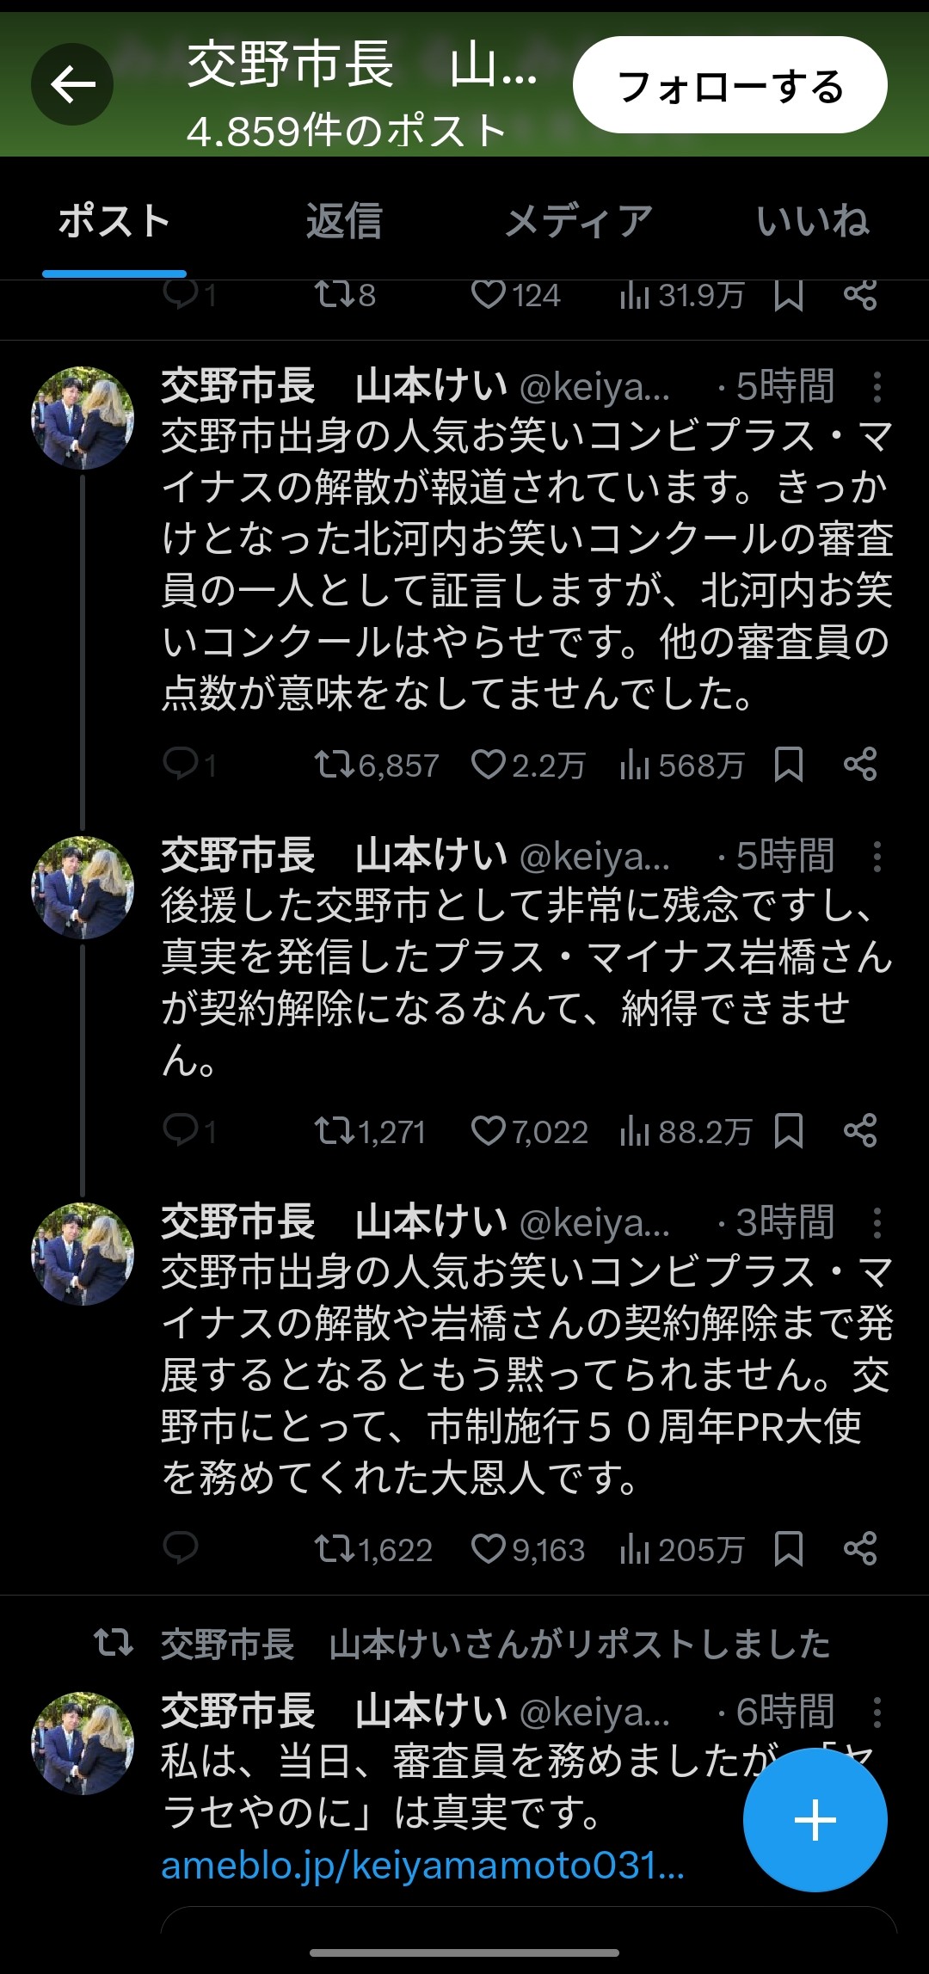Tap the blue compose new post button

[815, 1819]
